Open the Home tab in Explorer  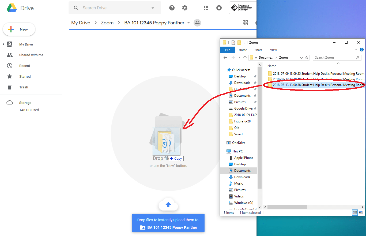coord(243,50)
